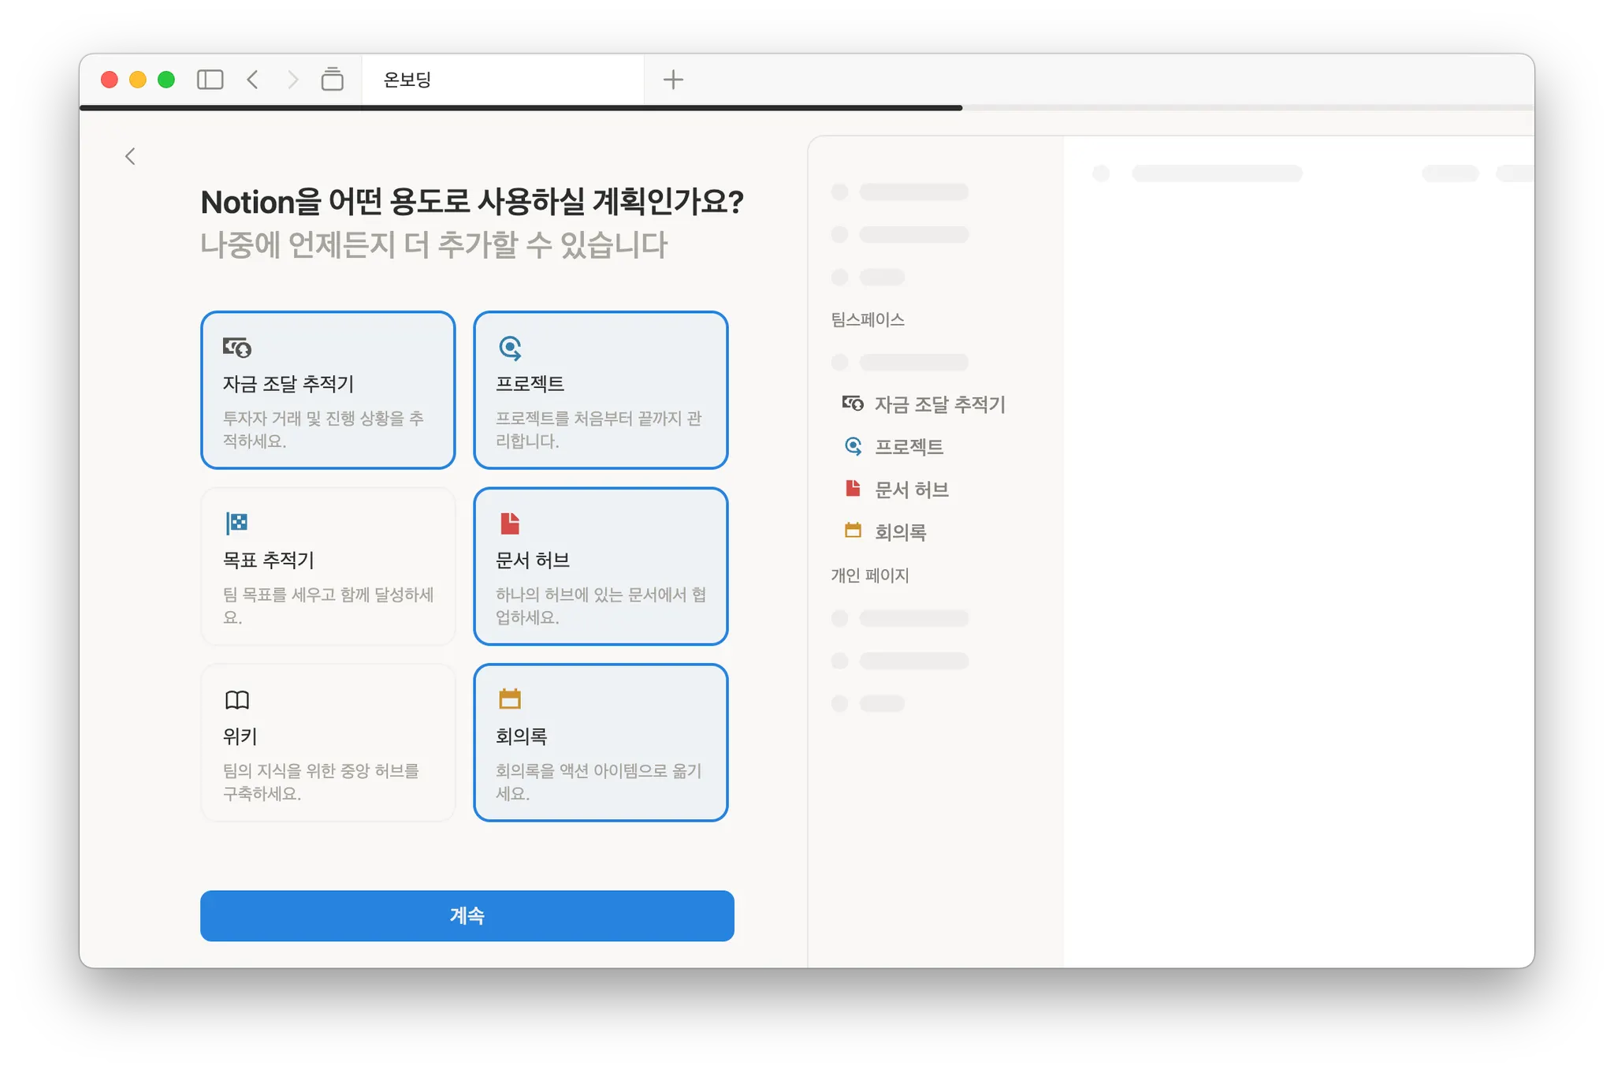Image resolution: width=1614 pixels, height=1073 pixels.
Task: Toggle the 프로젝트 option card
Action: [601, 390]
